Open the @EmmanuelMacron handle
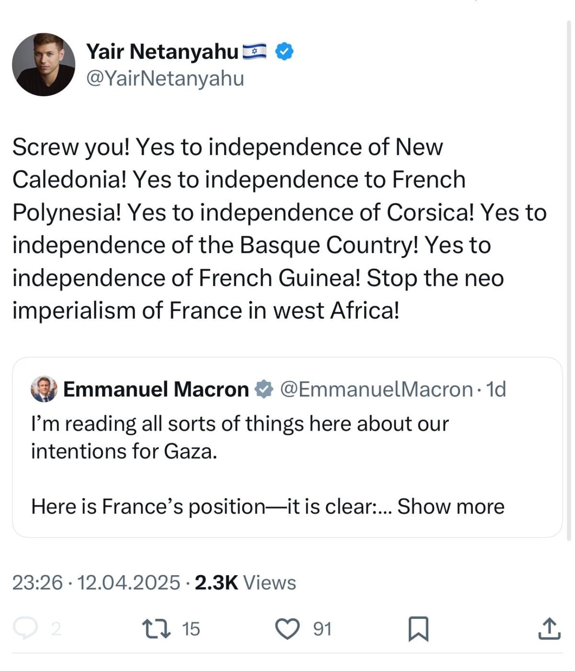This screenshot has height=671, width=575. (x=376, y=389)
